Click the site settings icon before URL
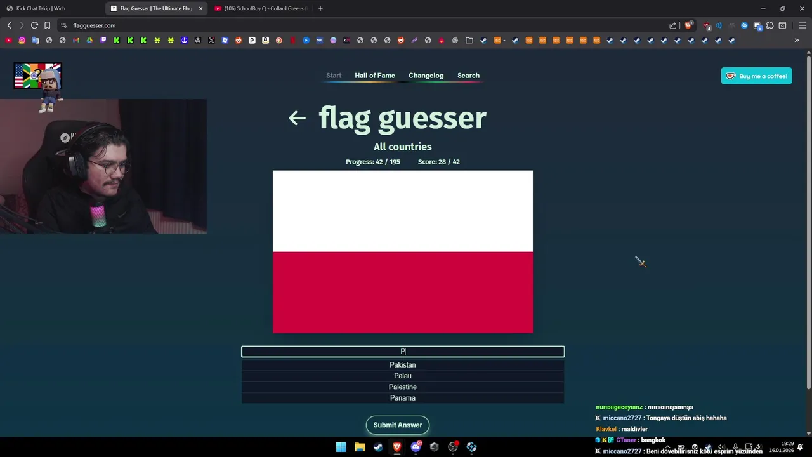The image size is (812, 457). point(63,25)
